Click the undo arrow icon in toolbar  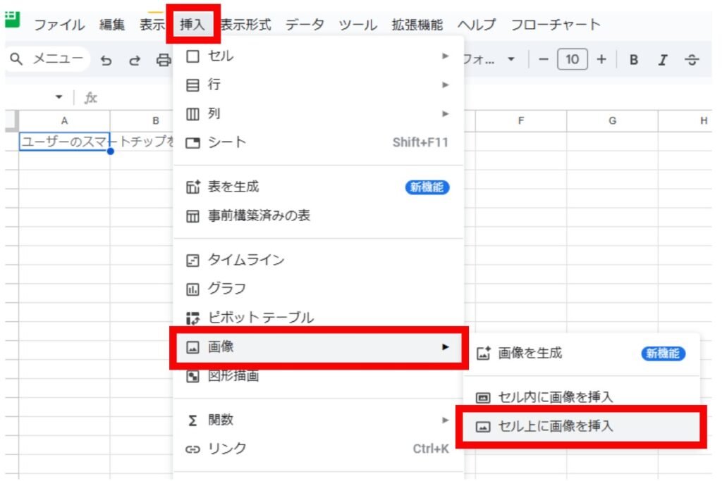[106, 61]
